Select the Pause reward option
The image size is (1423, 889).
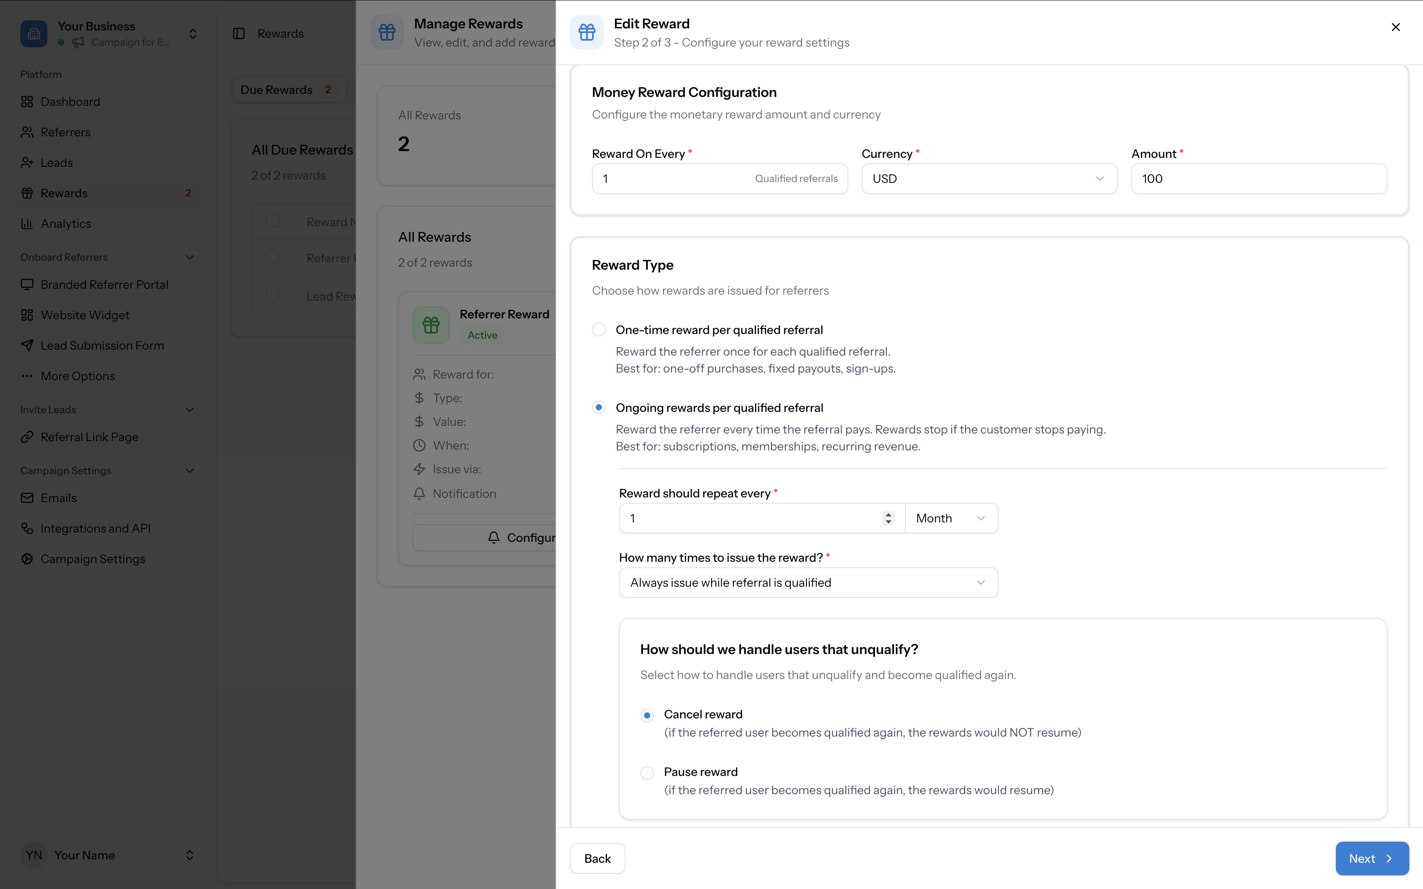point(647,772)
